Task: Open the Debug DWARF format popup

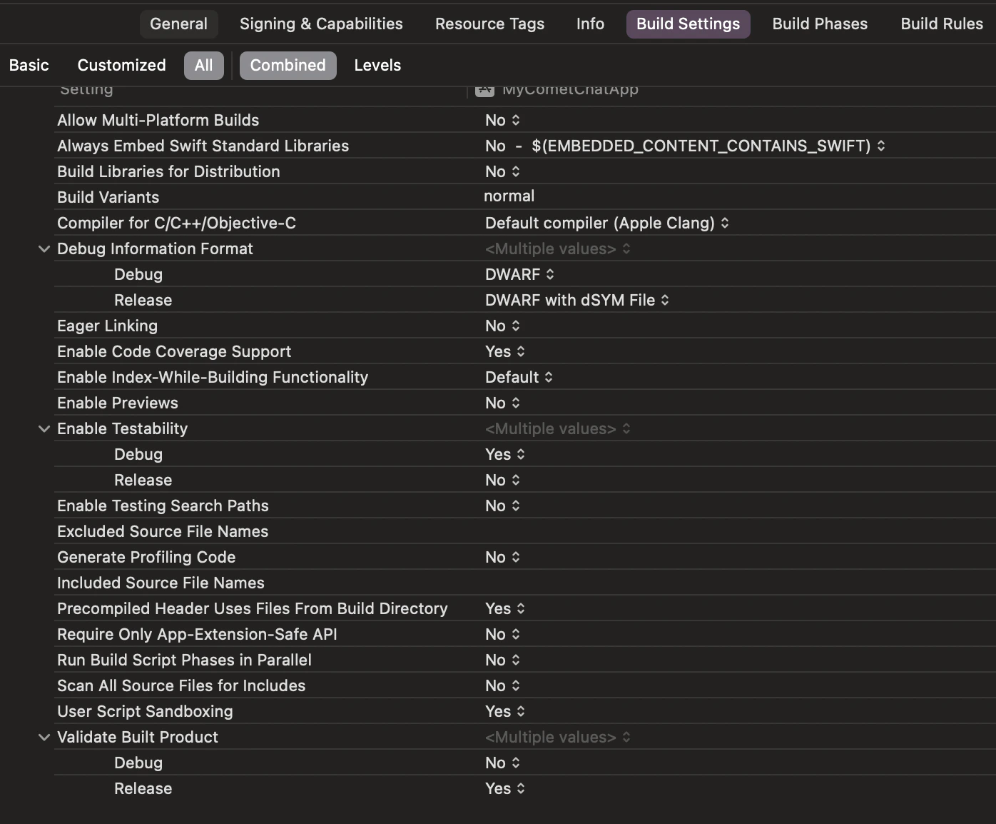Action: tap(519, 274)
